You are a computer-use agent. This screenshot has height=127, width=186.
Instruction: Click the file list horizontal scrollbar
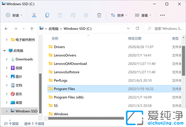[86, 118]
